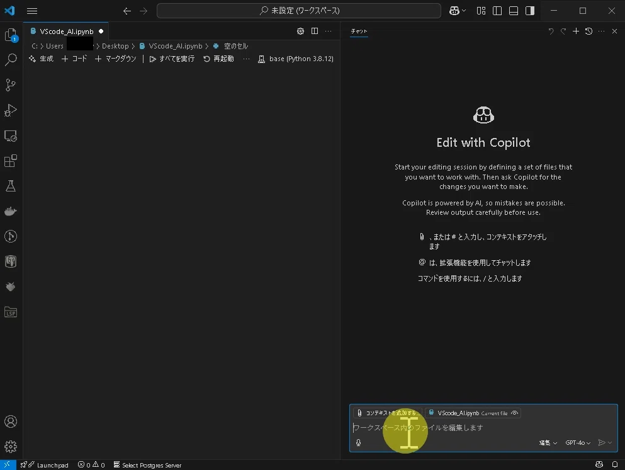Viewport: 625px width, 470px height.
Task: Click the chat message input field
Action: [x=483, y=428]
